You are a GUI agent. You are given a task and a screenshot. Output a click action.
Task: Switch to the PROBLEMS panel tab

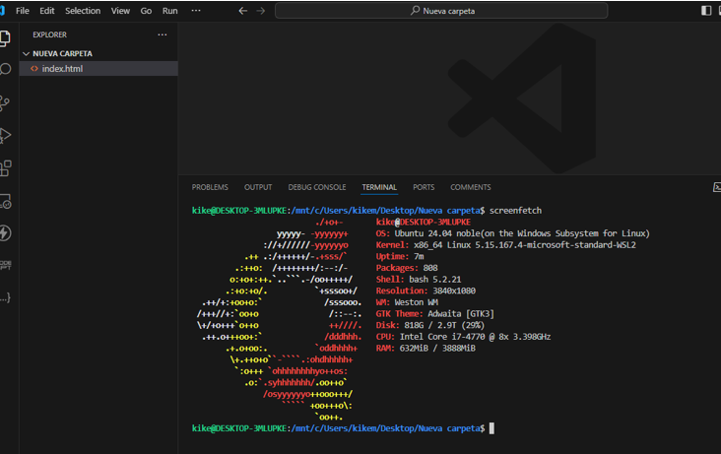210,187
